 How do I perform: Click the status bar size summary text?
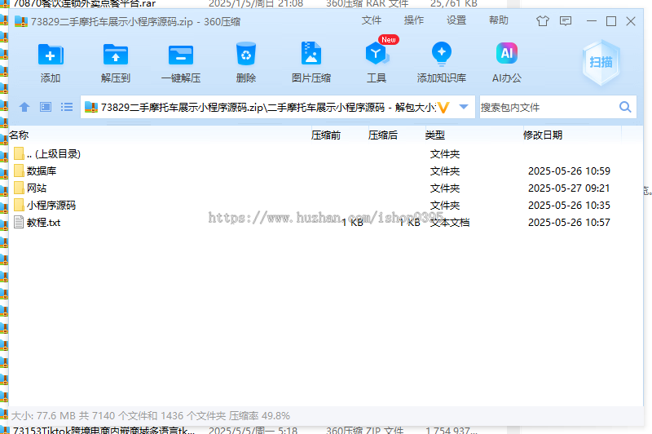tap(151, 416)
